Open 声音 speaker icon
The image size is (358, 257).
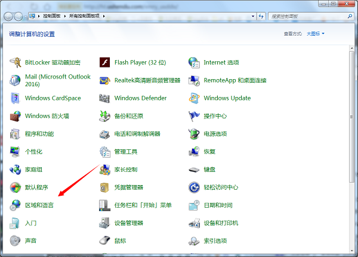tap(16, 241)
